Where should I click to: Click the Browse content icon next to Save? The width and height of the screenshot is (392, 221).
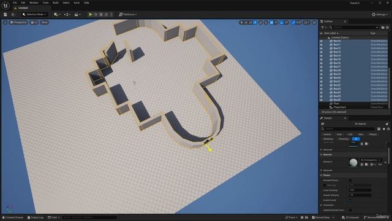point(13,15)
